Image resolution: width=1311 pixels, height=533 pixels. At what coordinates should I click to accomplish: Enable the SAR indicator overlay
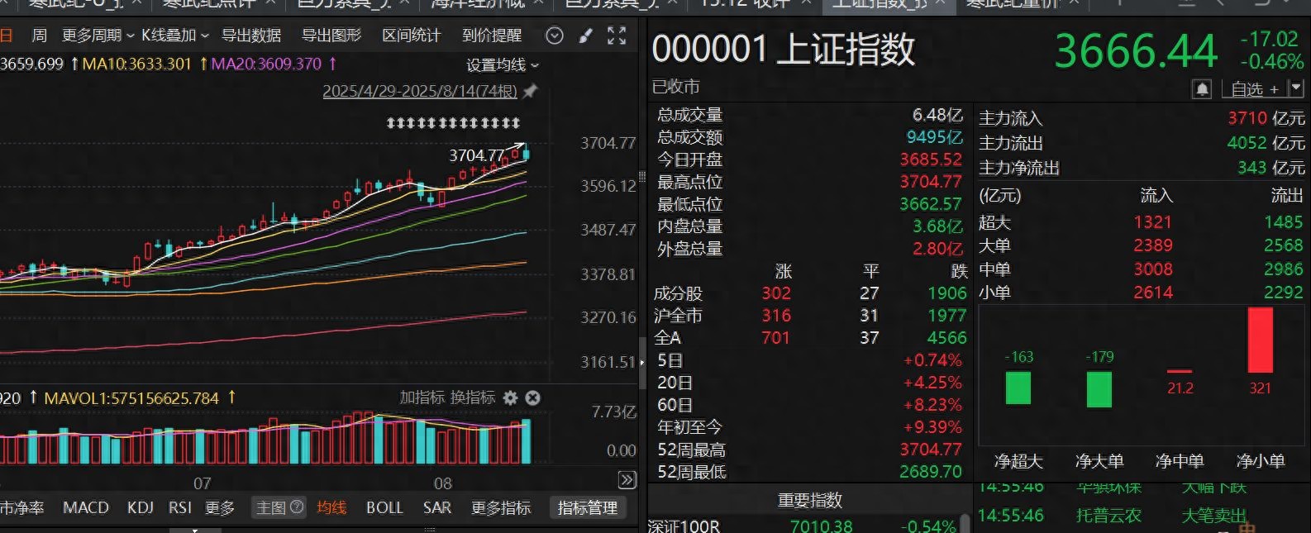coord(436,507)
